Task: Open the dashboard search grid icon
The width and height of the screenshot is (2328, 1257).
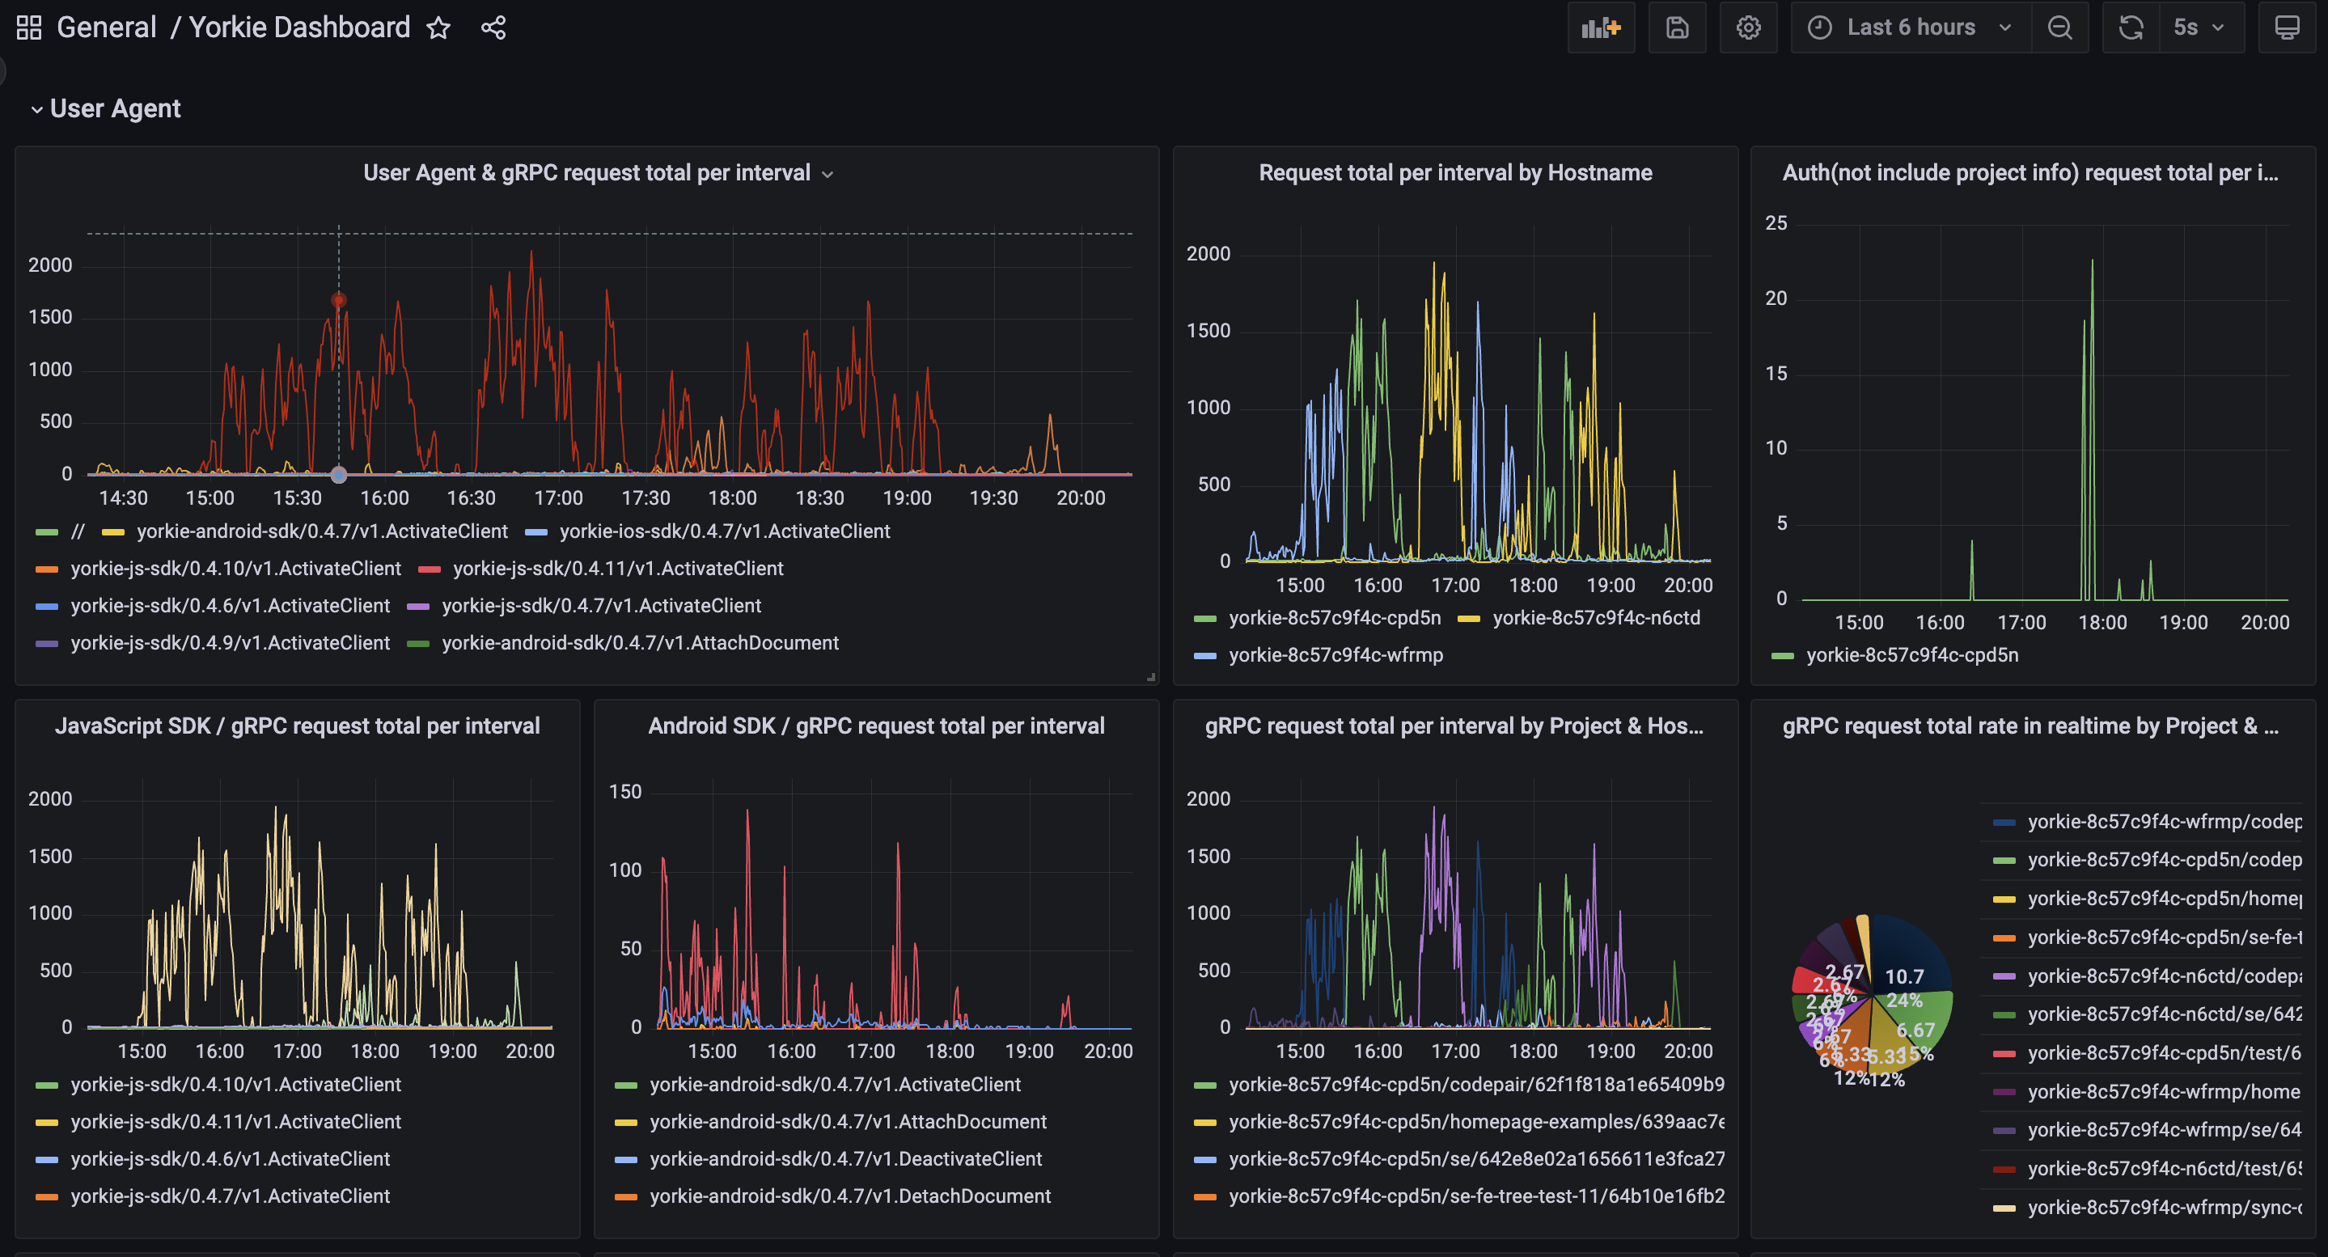Action: pyautogui.click(x=29, y=28)
